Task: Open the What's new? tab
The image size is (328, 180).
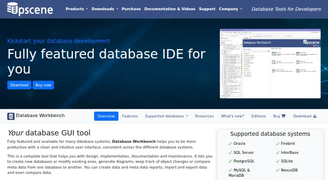Action: pyautogui.click(x=232, y=116)
